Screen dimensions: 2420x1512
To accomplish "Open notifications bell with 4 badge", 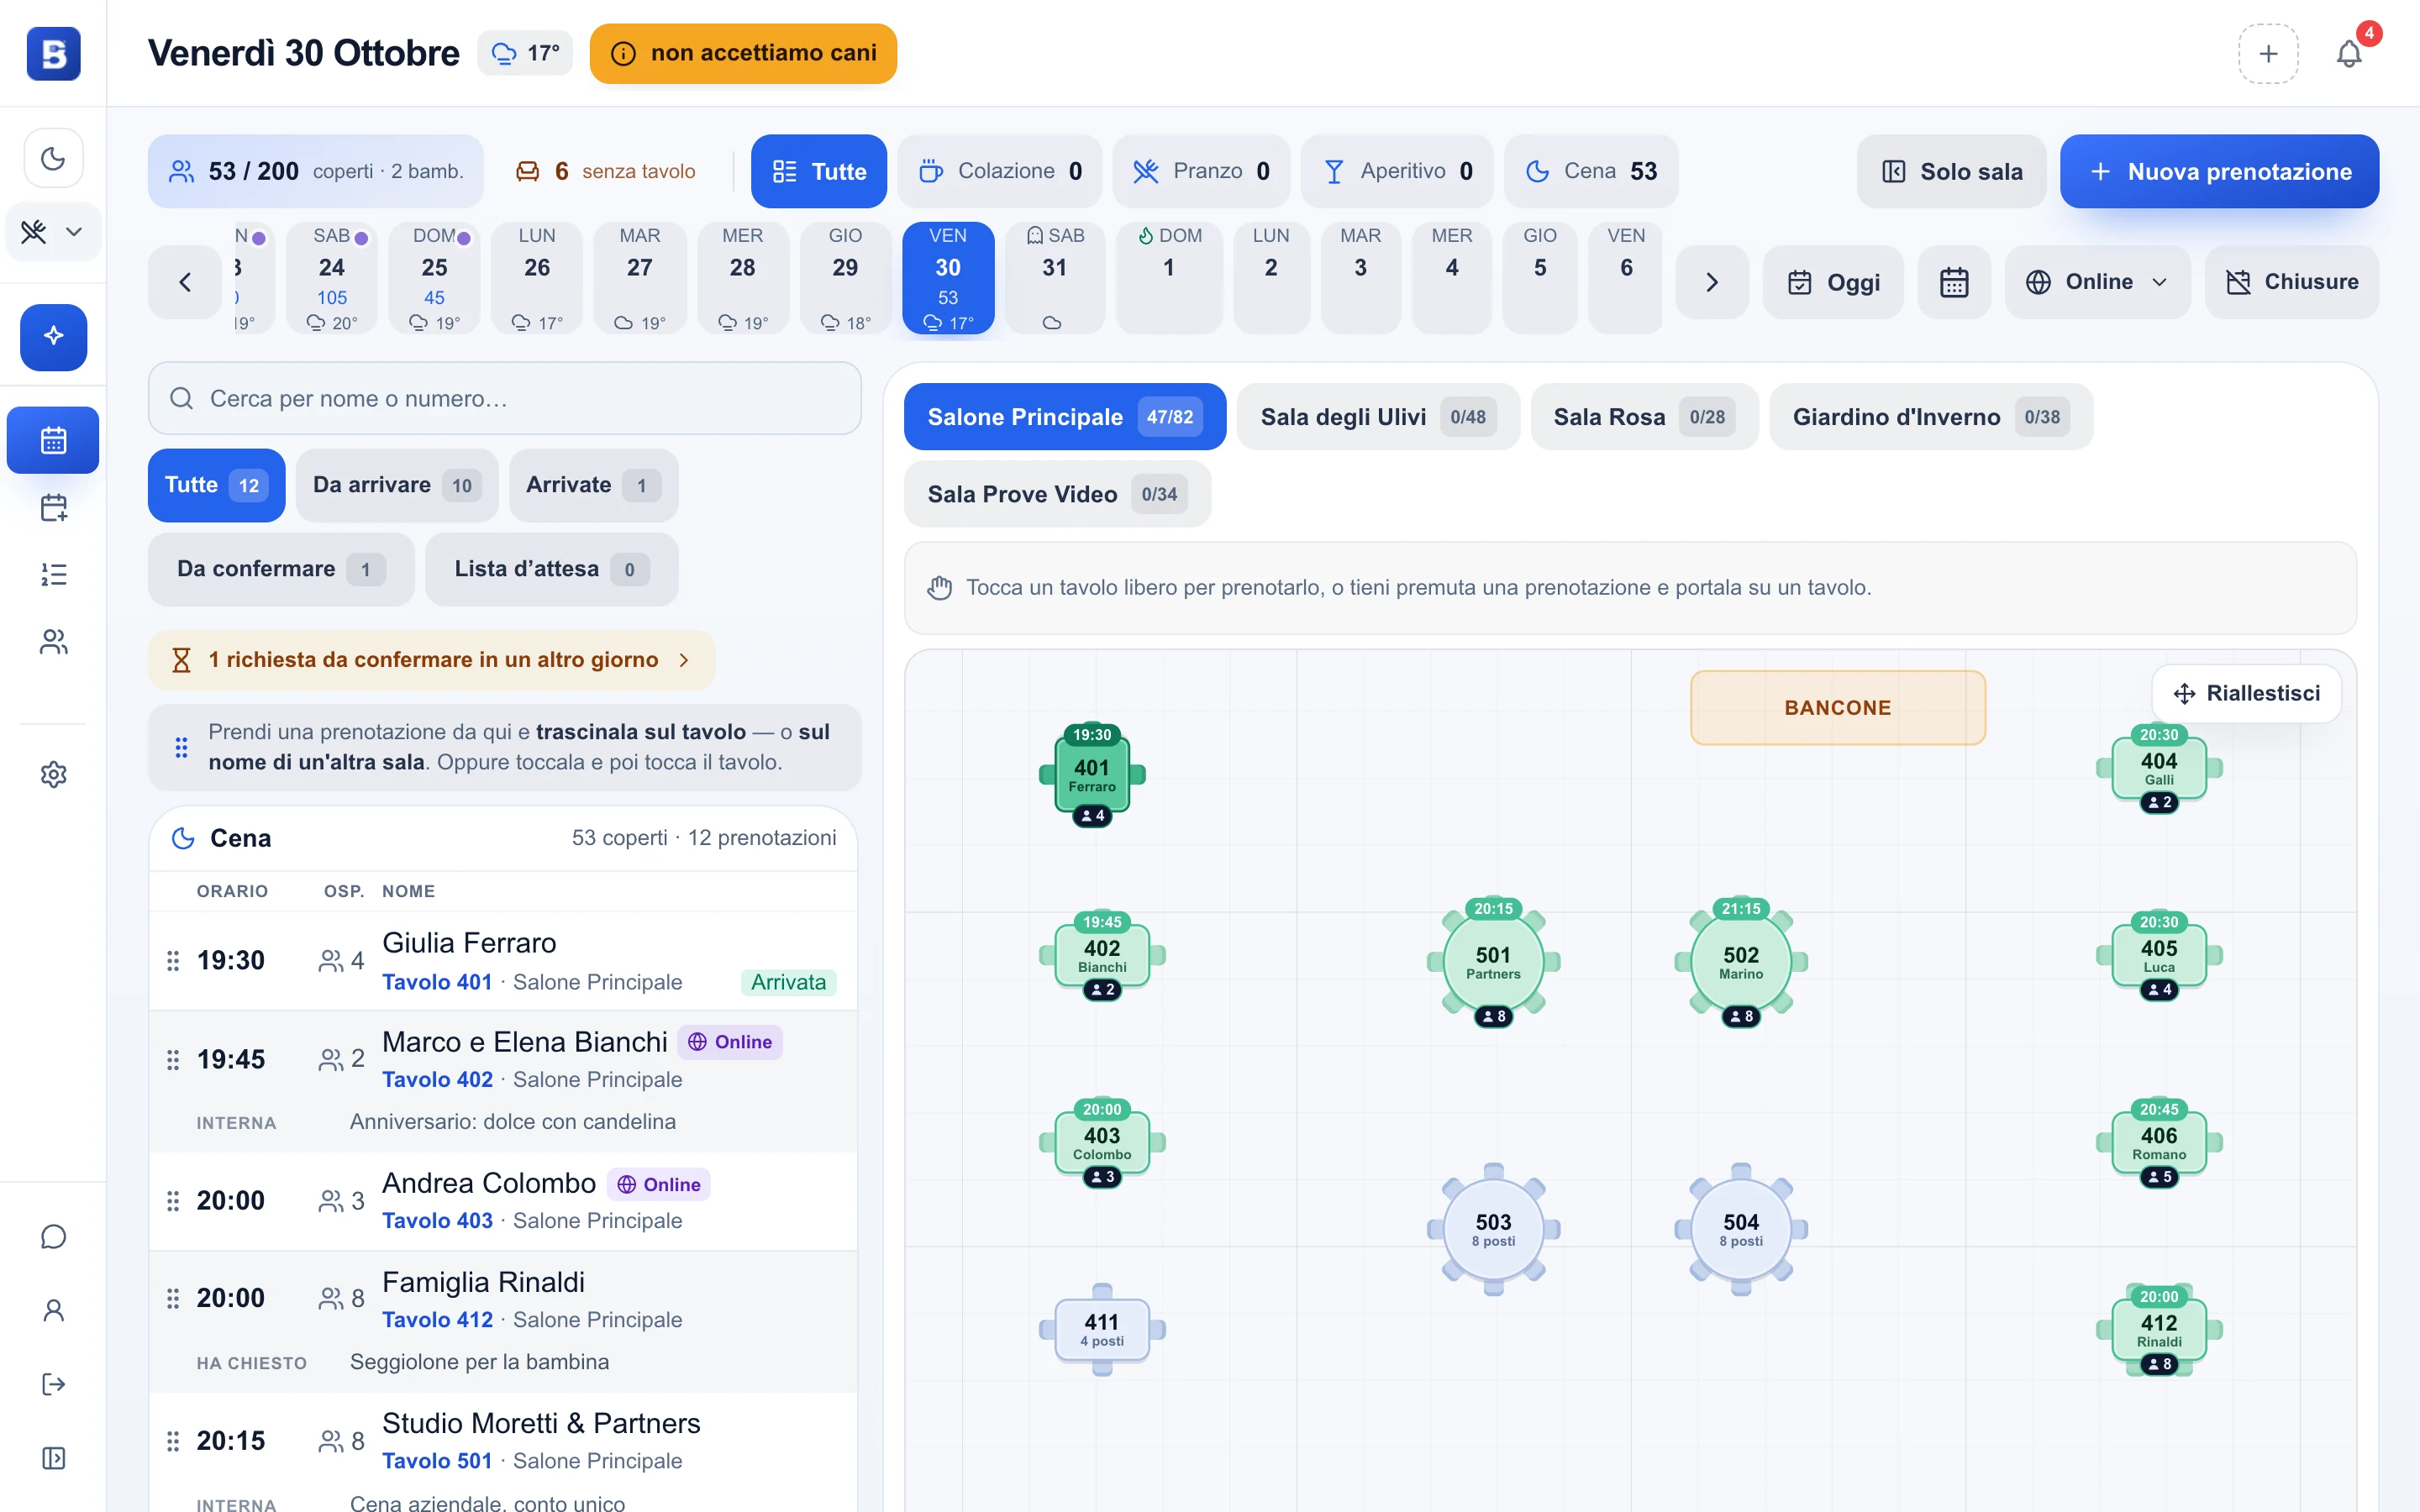I will coord(2349,53).
